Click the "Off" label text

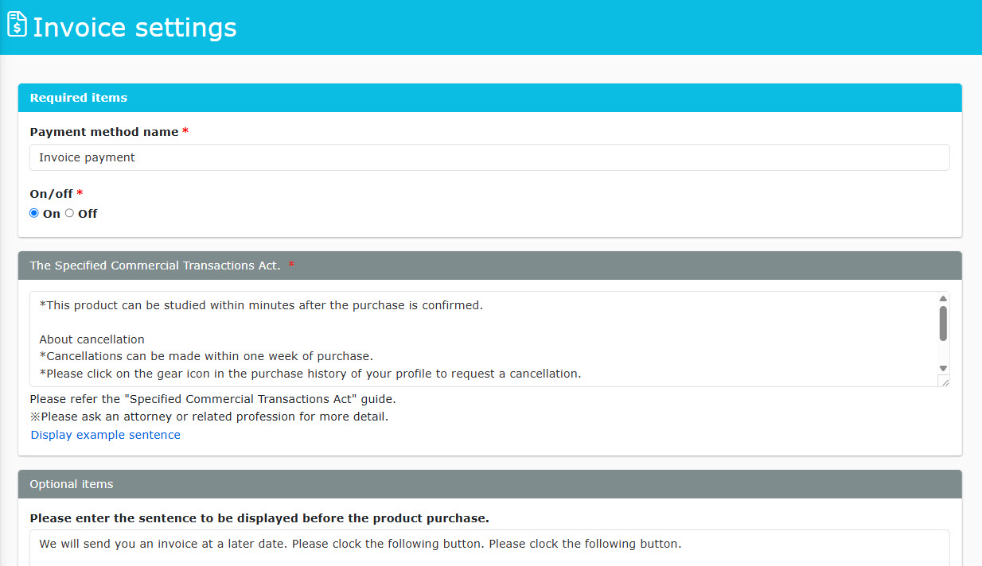coord(88,214)
